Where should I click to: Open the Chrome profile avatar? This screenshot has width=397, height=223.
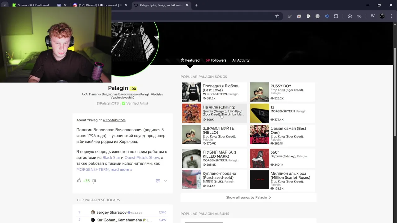tap(382, 16)
